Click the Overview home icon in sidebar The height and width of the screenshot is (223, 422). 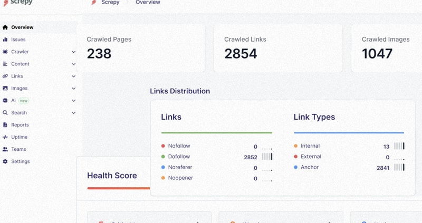coord(5,27)
